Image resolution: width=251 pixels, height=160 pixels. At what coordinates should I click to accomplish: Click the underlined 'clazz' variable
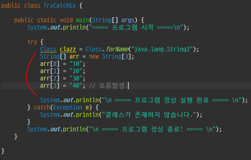(x=68, y=49)
